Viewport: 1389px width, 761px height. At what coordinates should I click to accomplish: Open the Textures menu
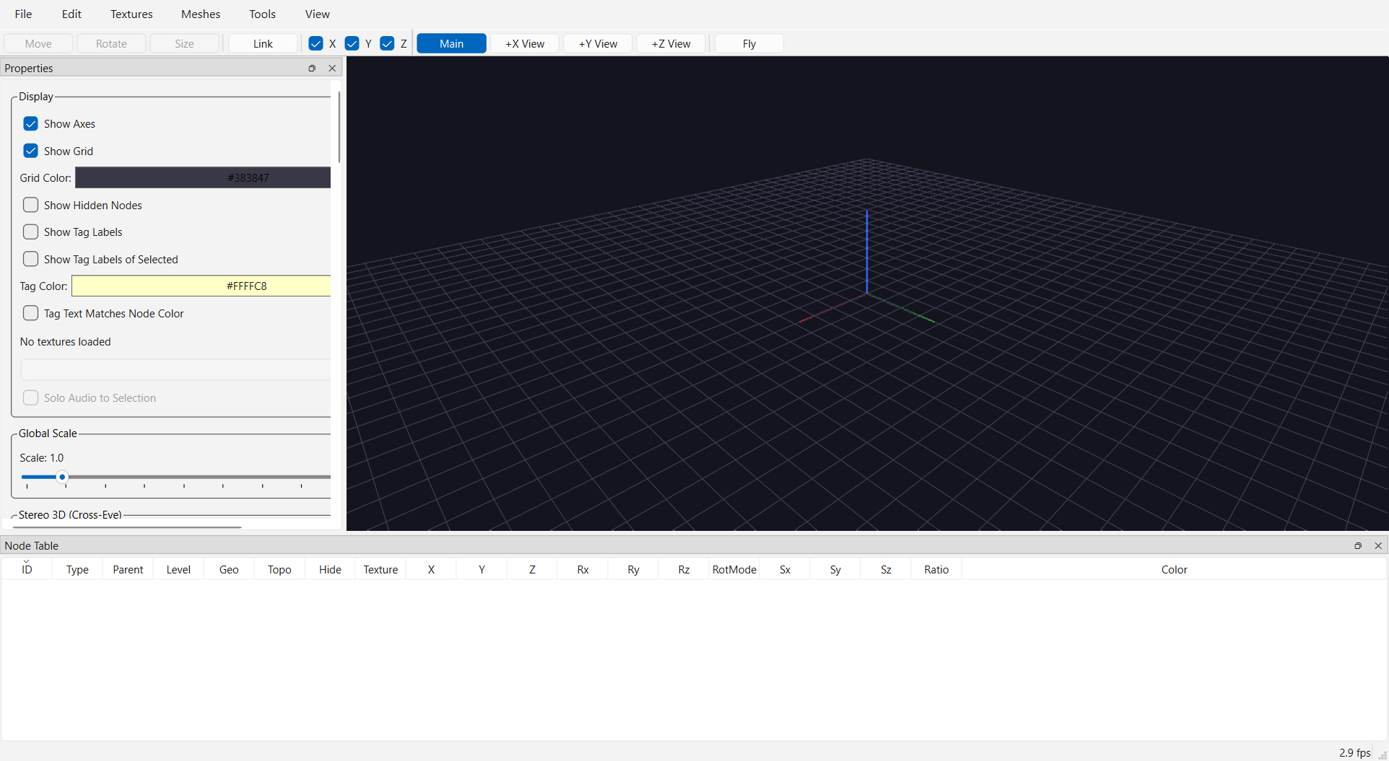click(x=131, y=14)
